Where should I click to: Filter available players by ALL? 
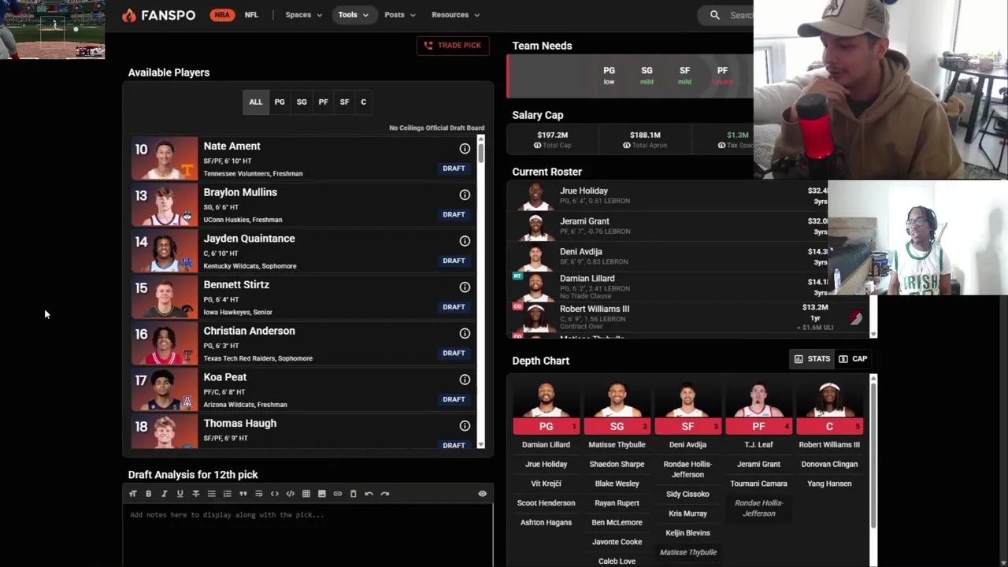(x=256, y=102)
